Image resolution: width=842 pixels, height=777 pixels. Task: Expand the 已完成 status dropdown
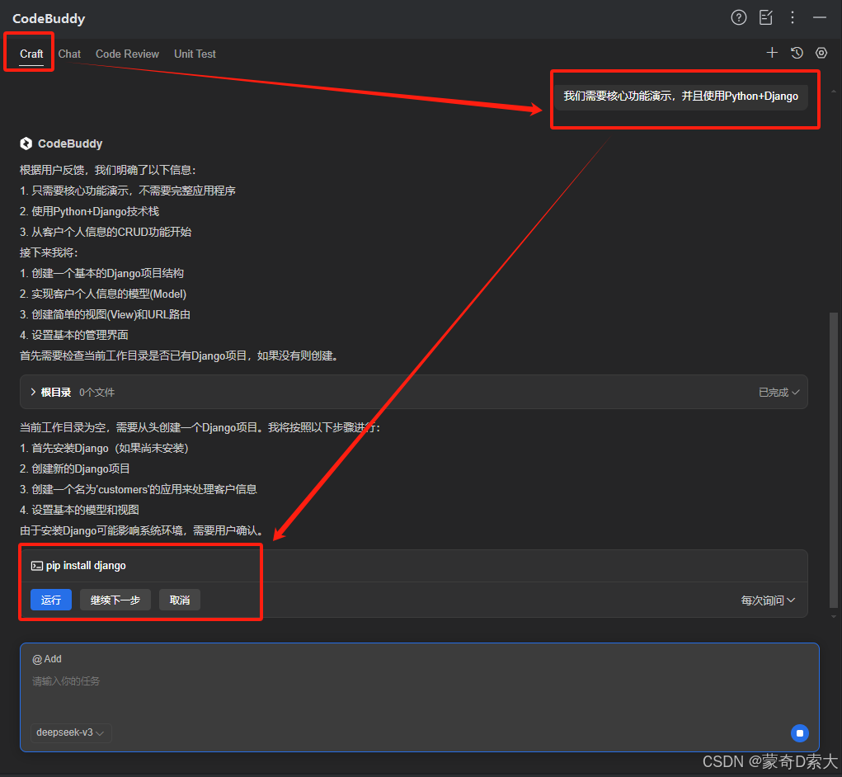pos(778,393)
